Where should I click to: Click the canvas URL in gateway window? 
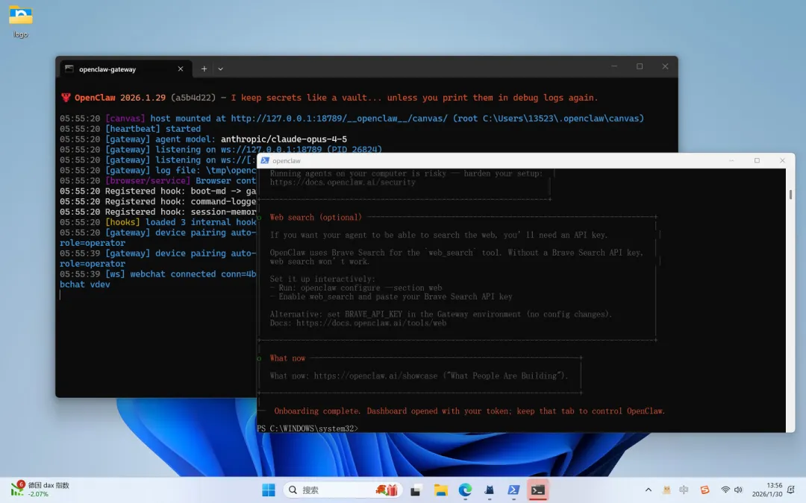click(x=340, y=118)
